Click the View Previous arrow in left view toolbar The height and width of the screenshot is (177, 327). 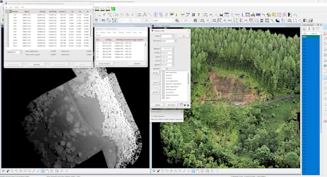click(x=62, y=171)
